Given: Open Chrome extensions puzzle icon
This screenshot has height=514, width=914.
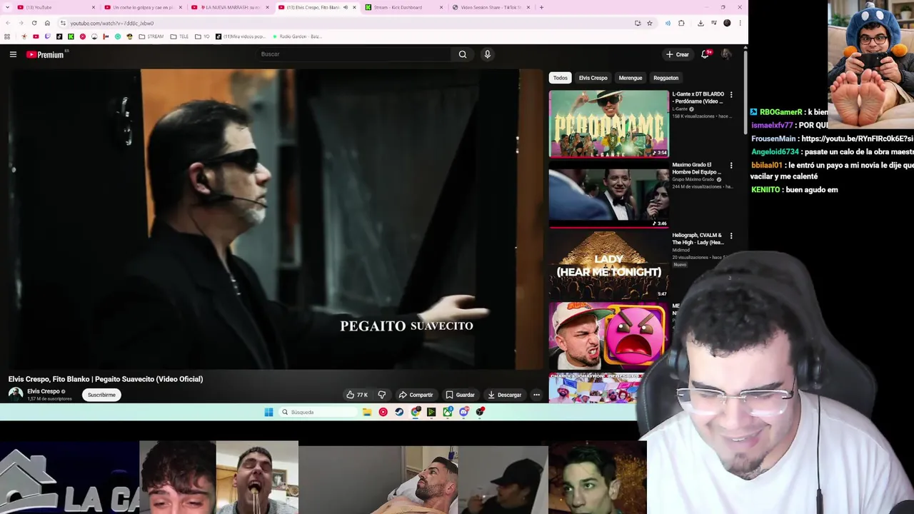Looking at the screenshot, I should 681,23.
